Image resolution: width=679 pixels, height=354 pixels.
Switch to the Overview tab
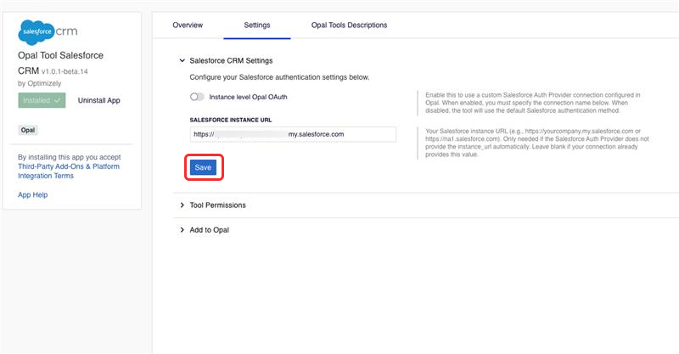(188, 25)
